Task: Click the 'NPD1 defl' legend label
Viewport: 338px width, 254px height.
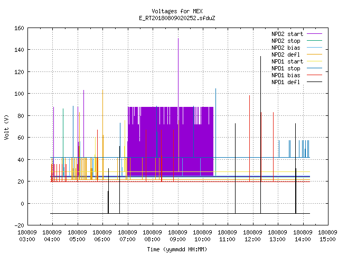Action: pos(286,83)
